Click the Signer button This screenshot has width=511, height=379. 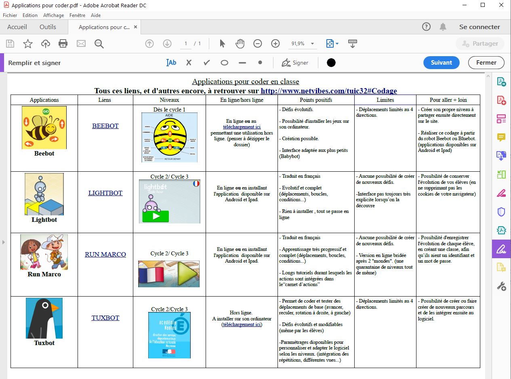[x=295, y=63]
